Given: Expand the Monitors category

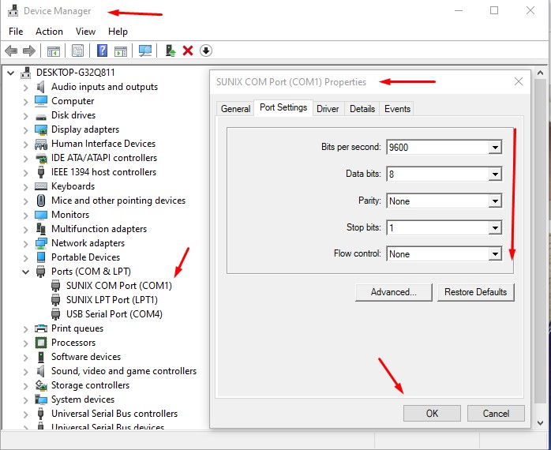Looking at the screenshot, I should (x=25, y=216).
